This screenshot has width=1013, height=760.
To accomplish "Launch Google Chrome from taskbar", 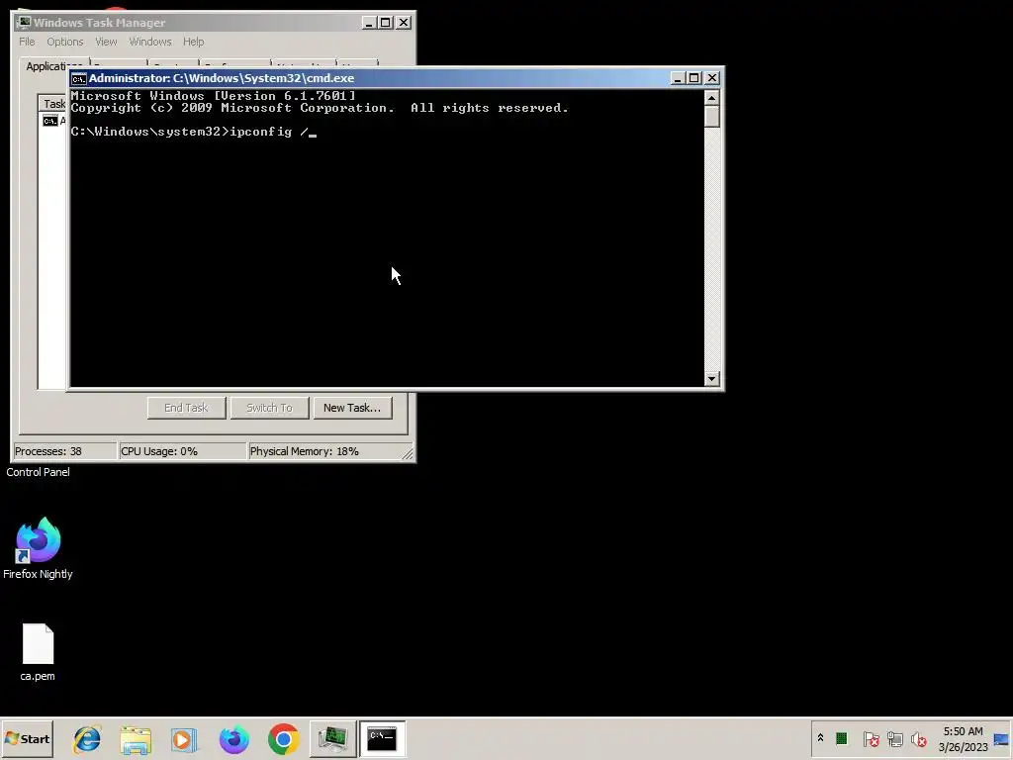I will (x=283, y=738).
